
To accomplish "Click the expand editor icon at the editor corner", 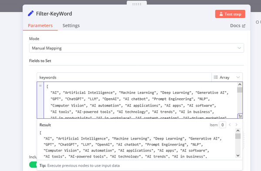I will coord(240,116).
